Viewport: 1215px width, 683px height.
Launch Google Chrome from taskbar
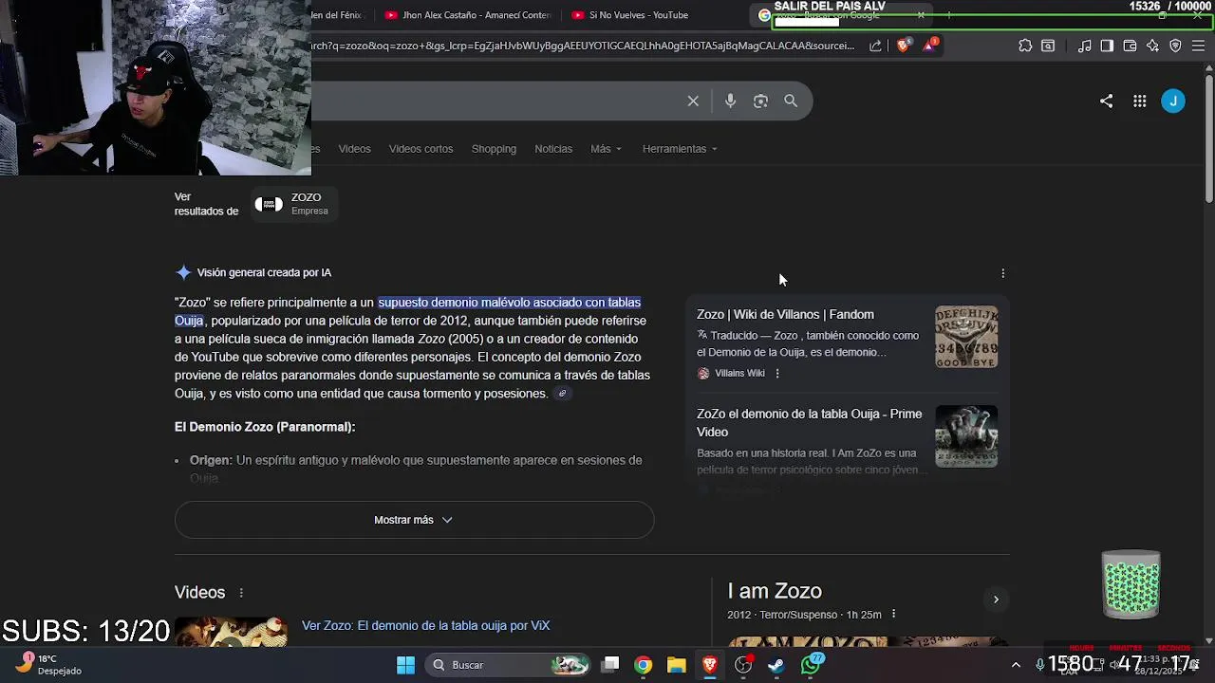tap(643, 665)
